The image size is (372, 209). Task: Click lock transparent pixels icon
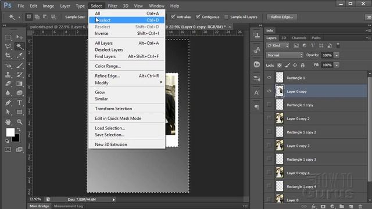280,65
